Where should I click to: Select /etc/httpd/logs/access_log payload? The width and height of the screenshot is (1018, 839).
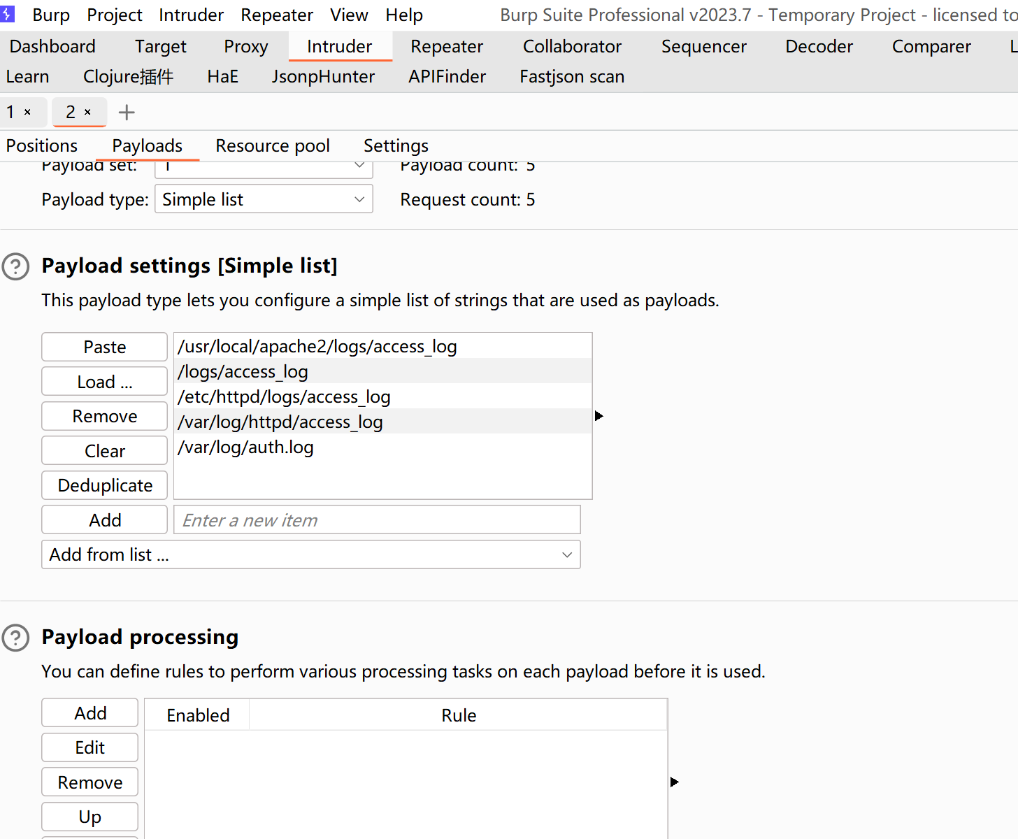(382, 396)
